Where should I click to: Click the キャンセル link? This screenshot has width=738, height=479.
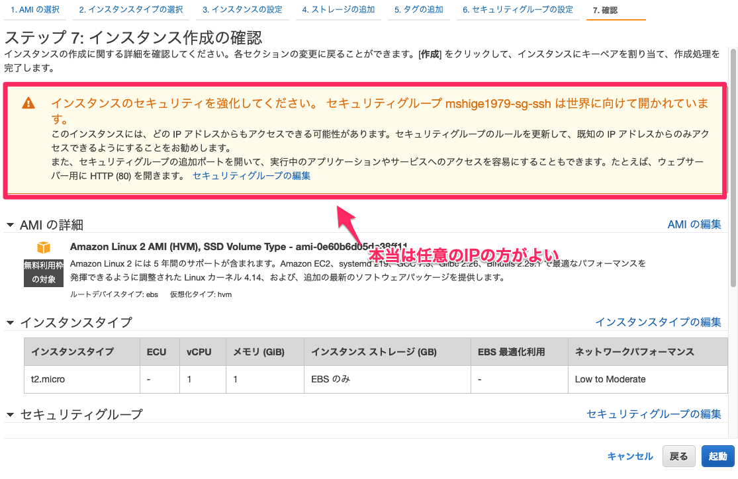[x=629, y=456]
